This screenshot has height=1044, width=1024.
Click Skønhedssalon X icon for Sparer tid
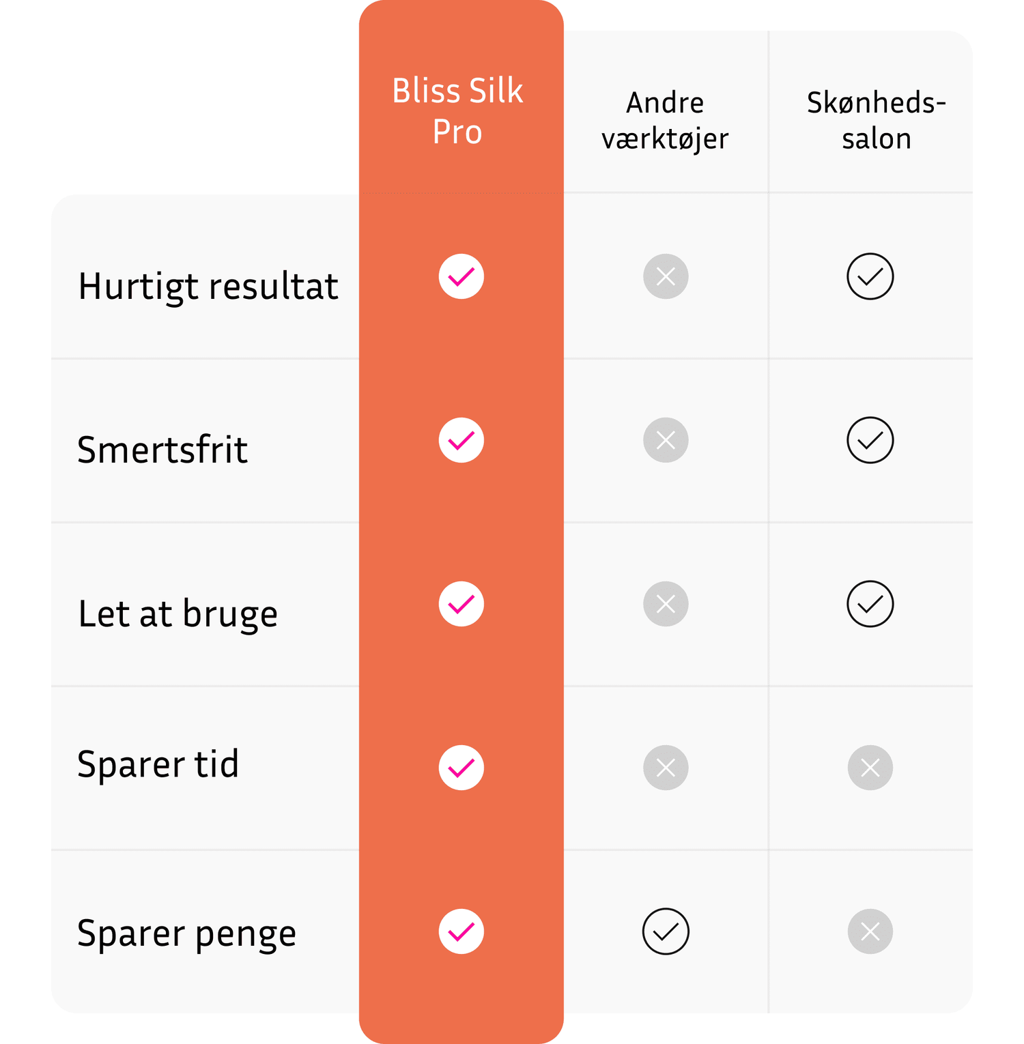coord(870,768)
